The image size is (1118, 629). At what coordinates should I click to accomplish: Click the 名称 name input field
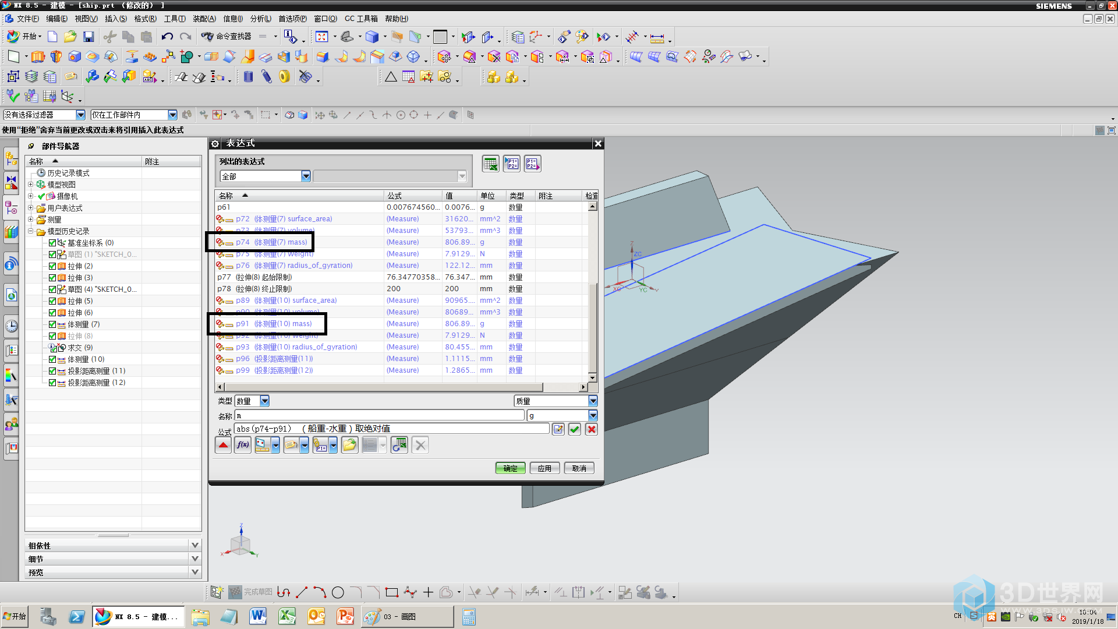click(380, 416)
